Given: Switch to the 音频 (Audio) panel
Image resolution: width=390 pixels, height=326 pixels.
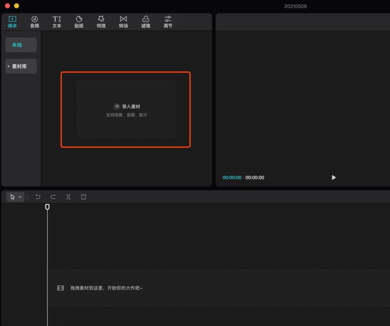Looking at the screenshot, I should click(35, 22).
